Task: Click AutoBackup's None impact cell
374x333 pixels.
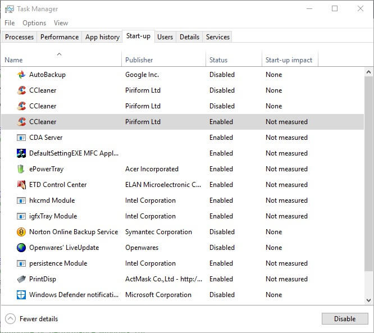Action: point(274,75)
